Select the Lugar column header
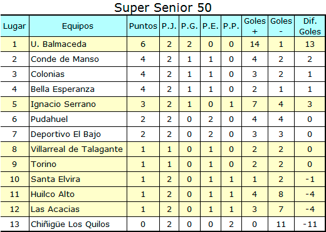 click(x=14, y=26)
